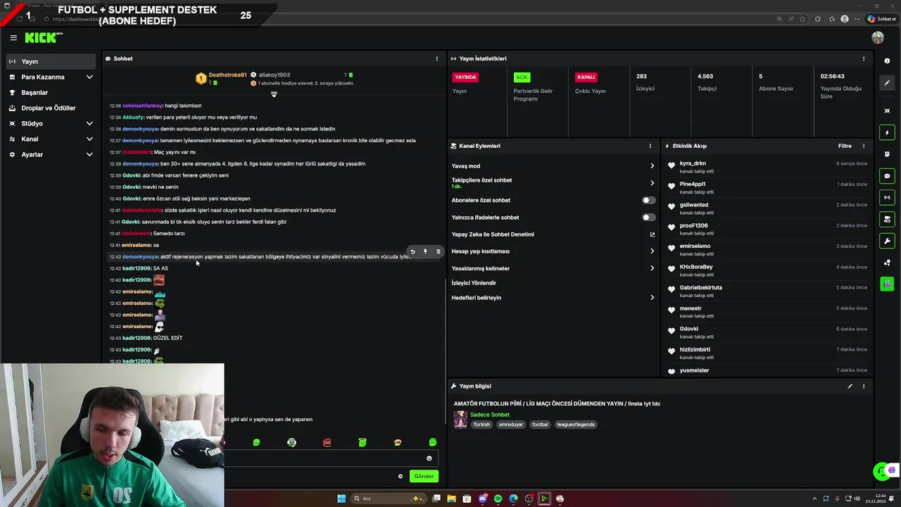Viewport: 901px width, 507px height.
Task: Open the document note icon in right rail
Action: click(x=887, y=154)
